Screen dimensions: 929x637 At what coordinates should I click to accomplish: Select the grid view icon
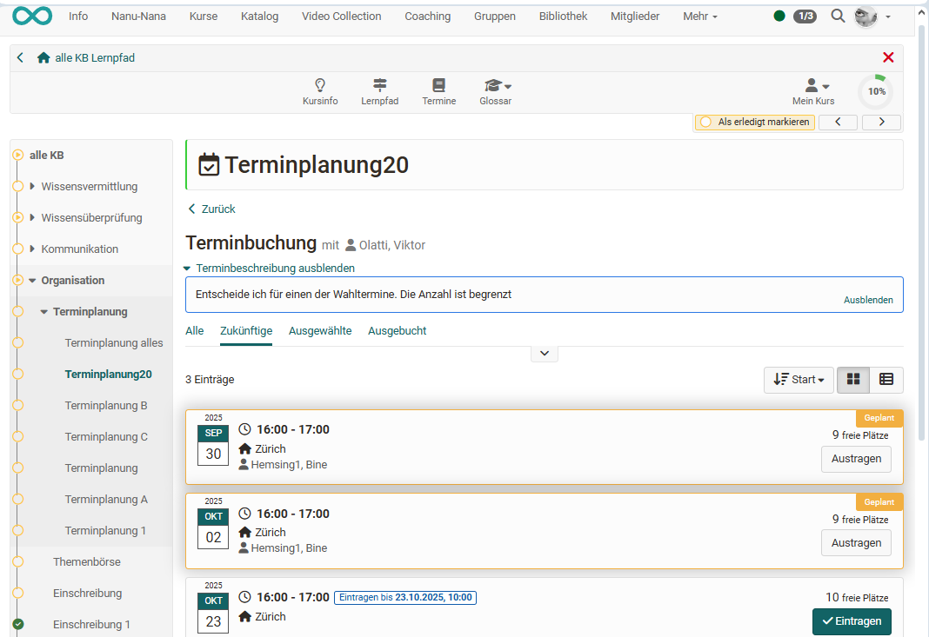click(x=853, y=380)
